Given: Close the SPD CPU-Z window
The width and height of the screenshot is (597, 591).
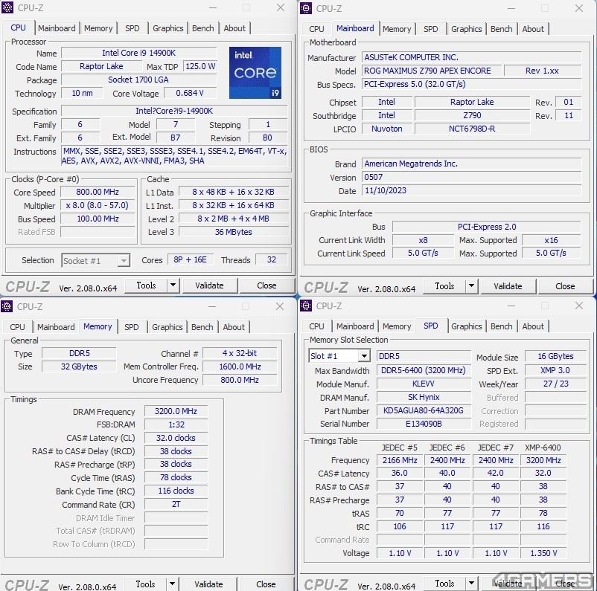Looking at the screenshot, I should [578, 306].
